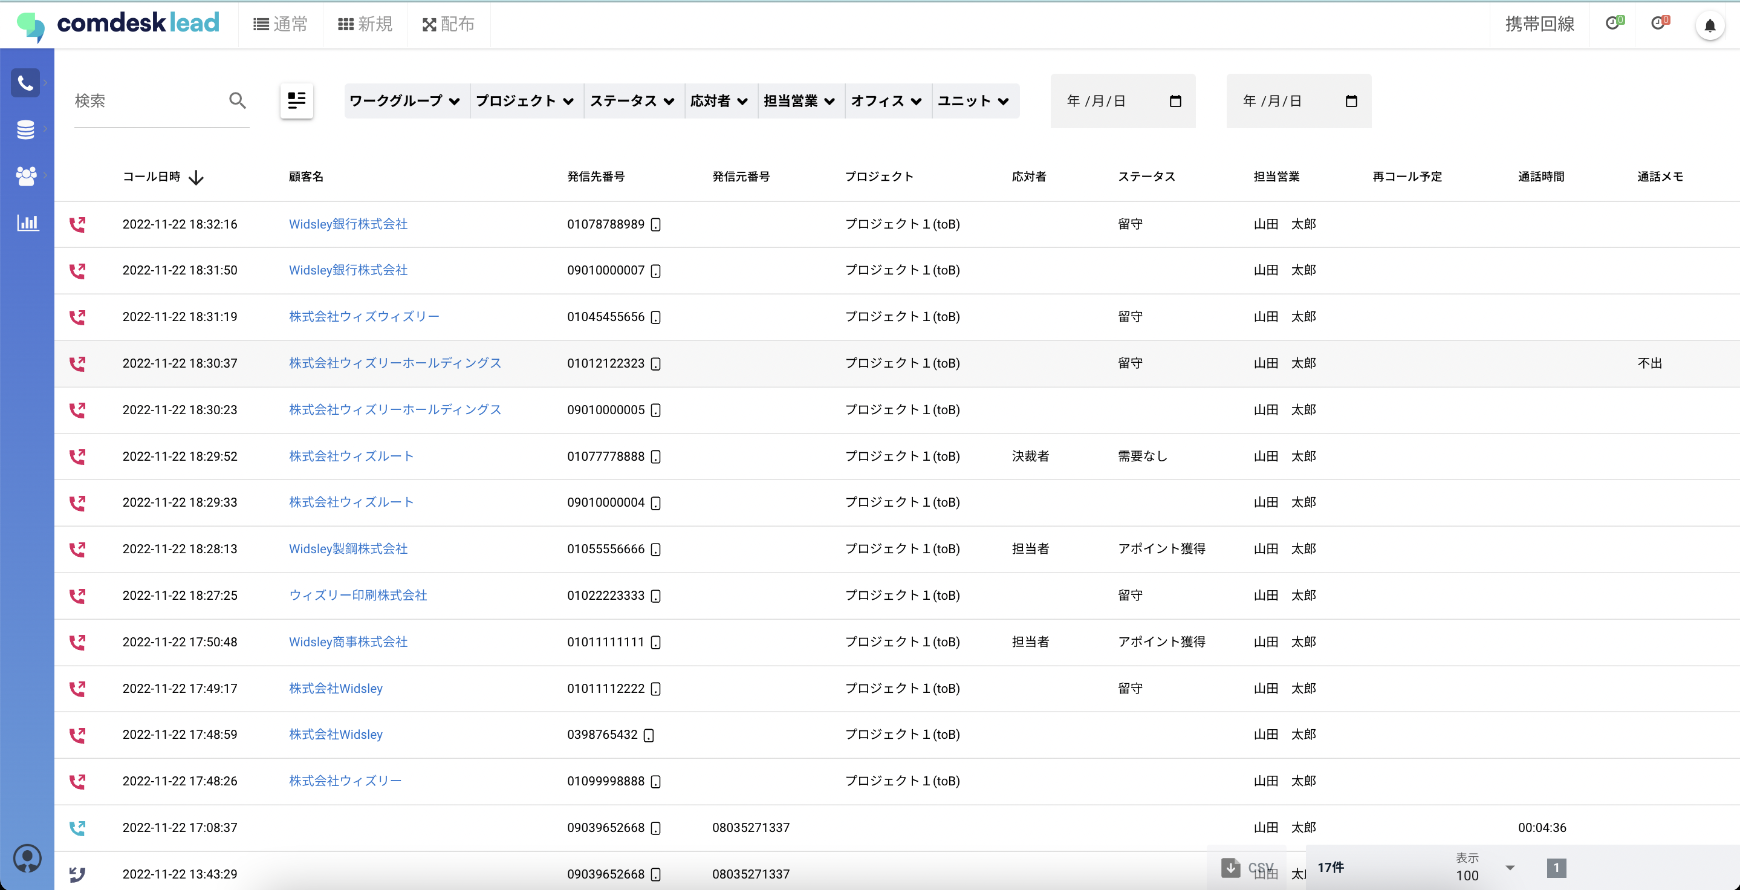
Task: Expand the ワークグループ filter dropdown
Action: 404,102
